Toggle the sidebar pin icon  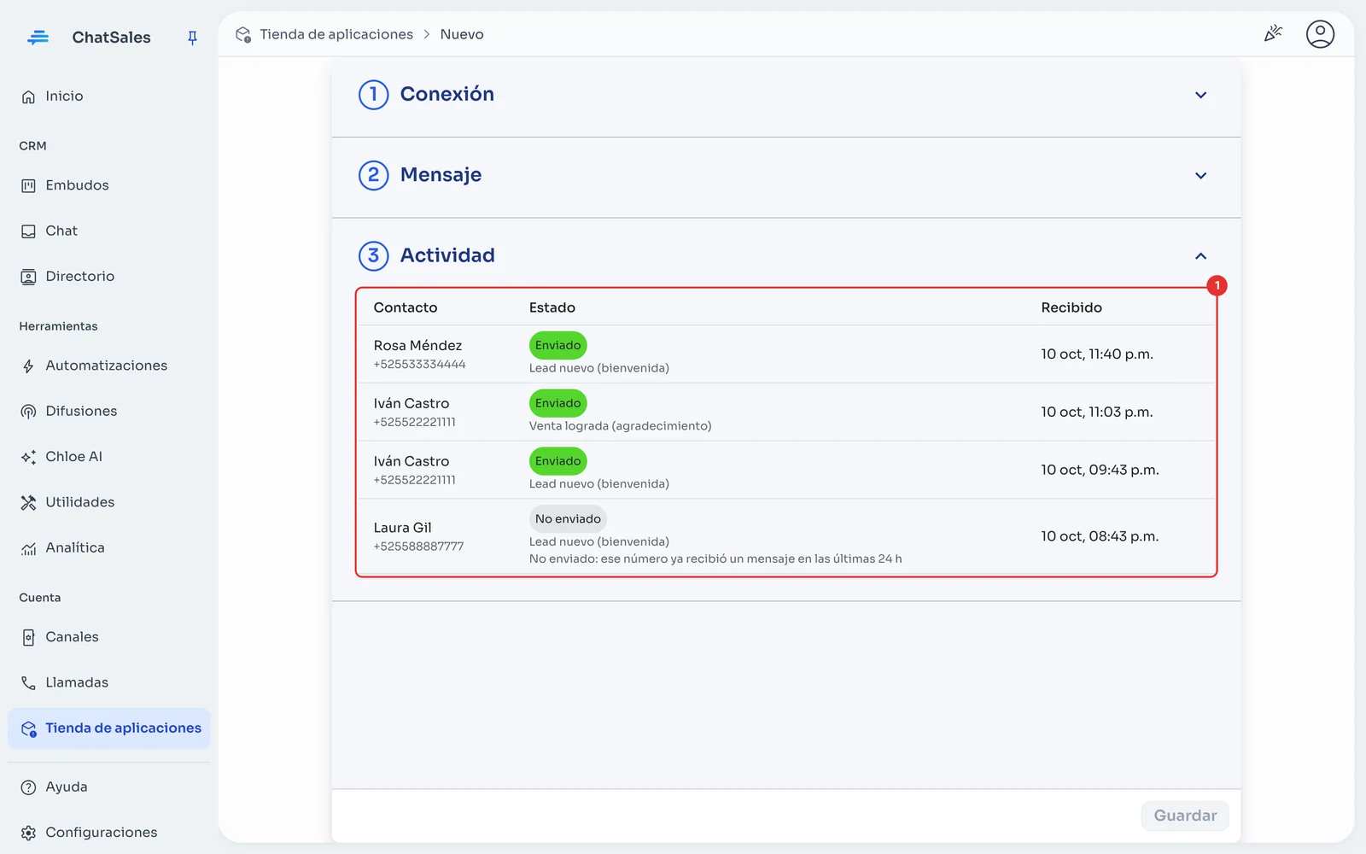(192, 38)
